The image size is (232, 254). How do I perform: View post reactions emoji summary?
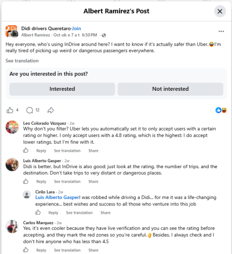221,110
